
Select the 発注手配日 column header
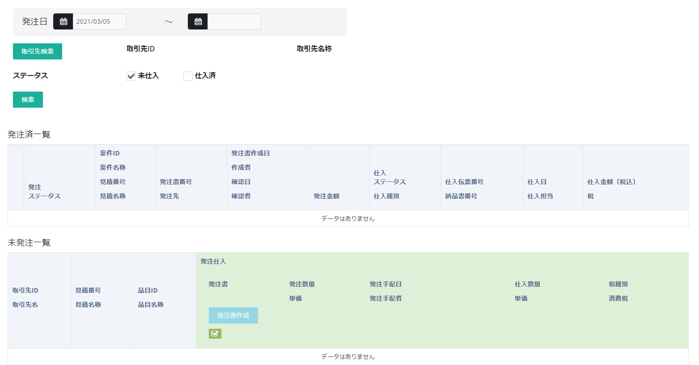pos(386,284)
